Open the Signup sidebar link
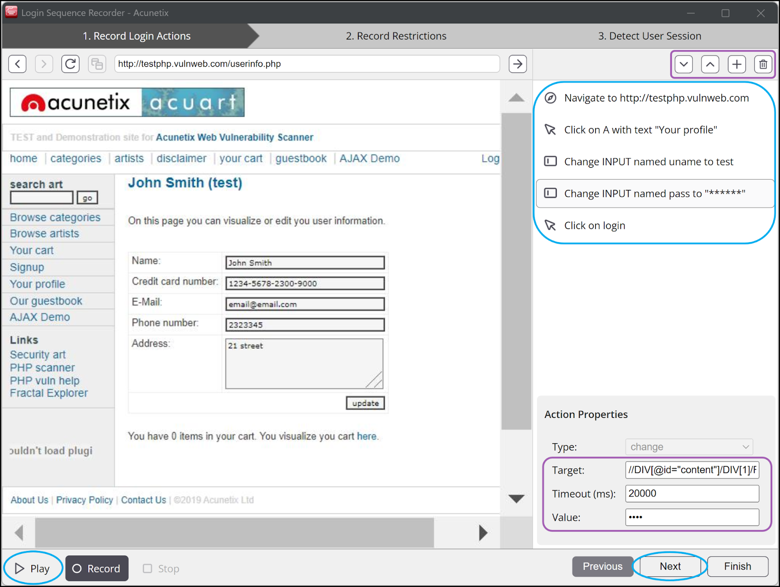780x587 pixels. (27, 267)
